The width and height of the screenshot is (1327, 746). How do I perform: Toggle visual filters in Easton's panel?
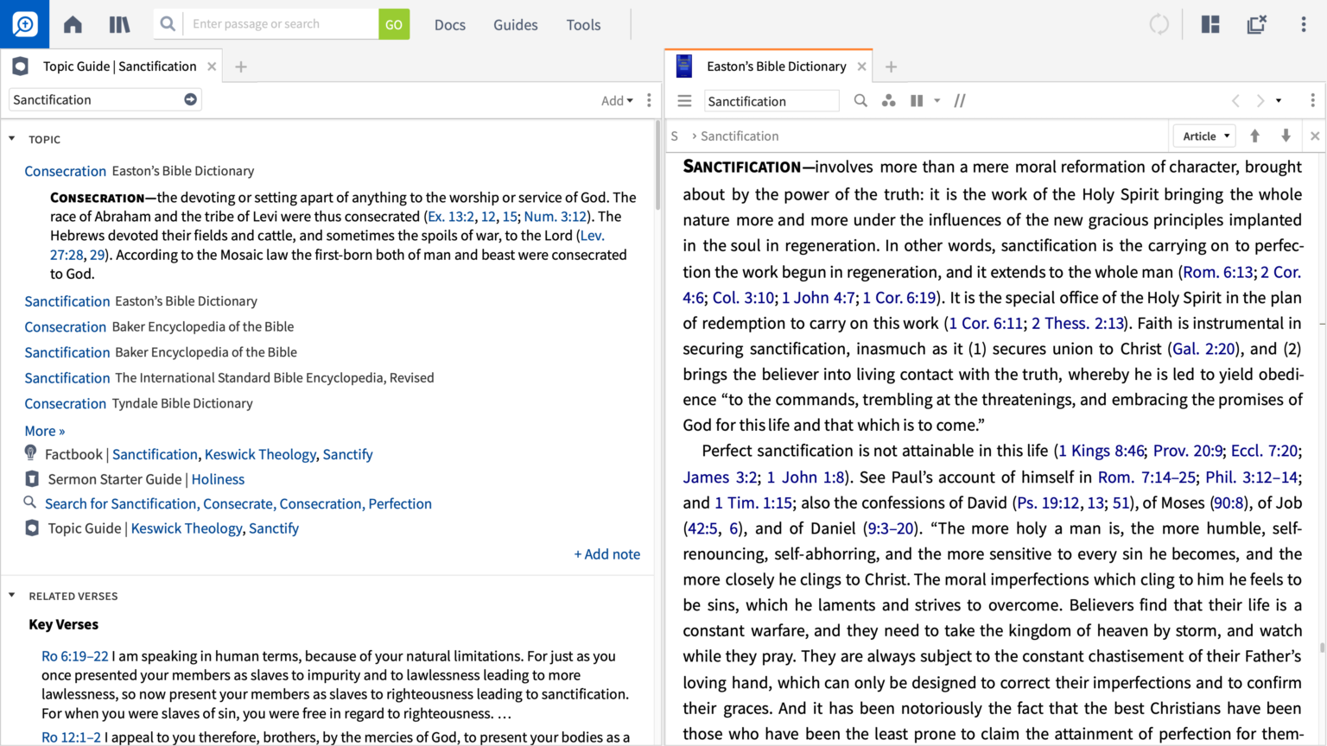tap(960, 101)
